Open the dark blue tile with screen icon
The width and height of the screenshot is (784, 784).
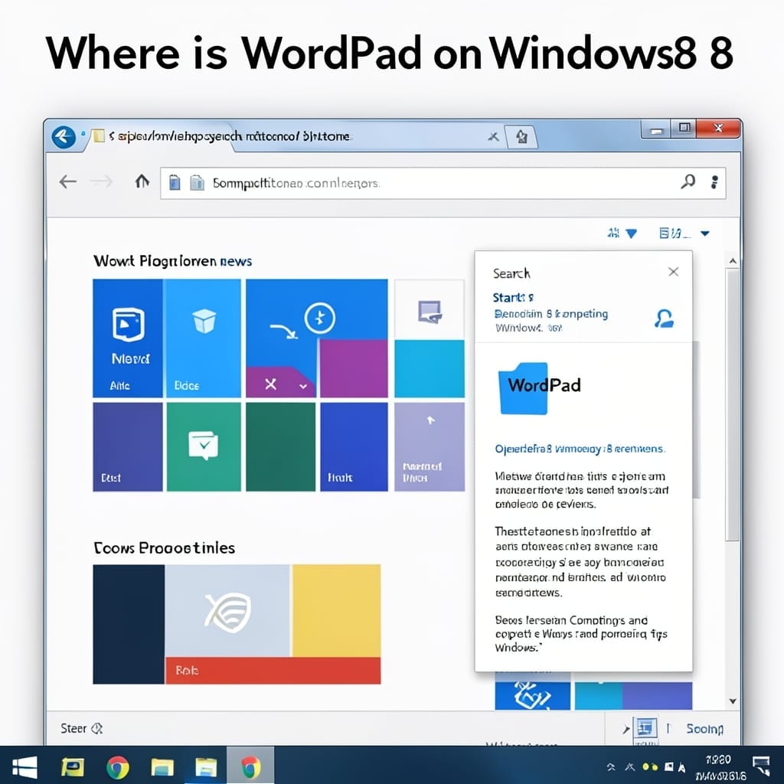pyautogui.click(x=128, y=338)
